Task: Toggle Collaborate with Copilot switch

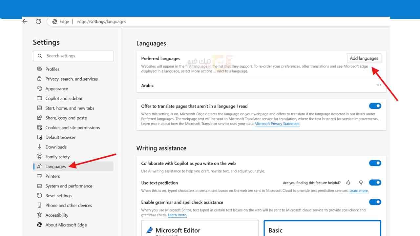Action: 375,163
